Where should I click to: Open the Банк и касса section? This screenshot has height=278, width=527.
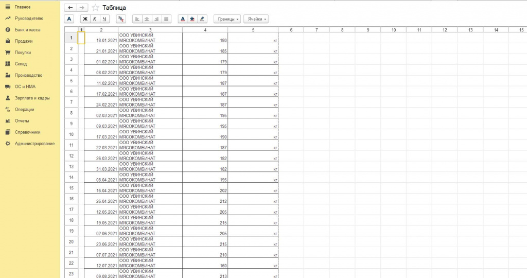click(x=28, y=30)
